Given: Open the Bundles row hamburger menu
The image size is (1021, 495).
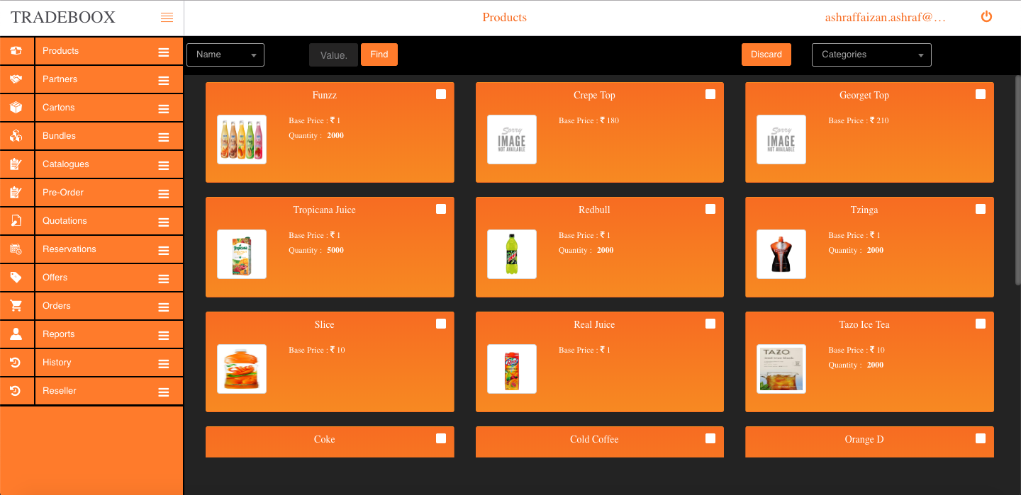Looking at the screenshot, I should 164,137.
